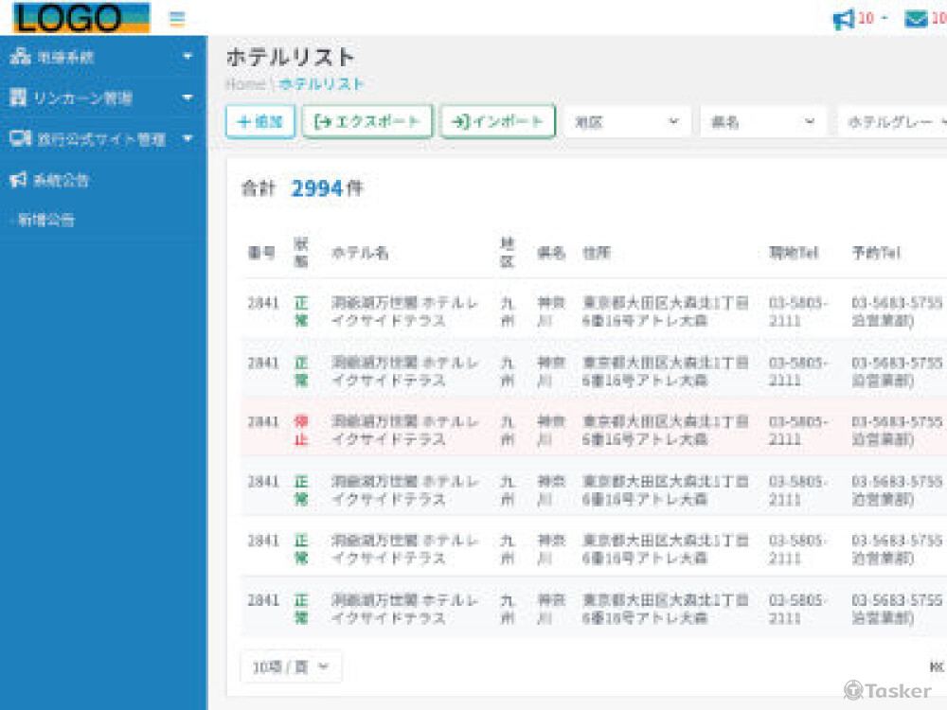This screenshot has height=710, width=947.
Task: Click the red 停止 status cell
Action: pos(301,430)
